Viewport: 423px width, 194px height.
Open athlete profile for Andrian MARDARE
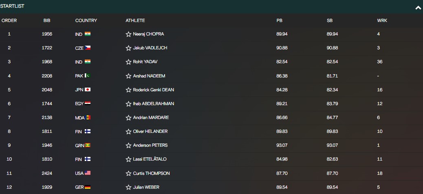coord(151,118)
